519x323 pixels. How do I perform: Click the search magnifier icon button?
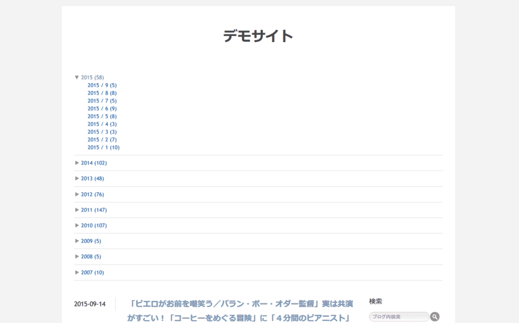(435, 317)
